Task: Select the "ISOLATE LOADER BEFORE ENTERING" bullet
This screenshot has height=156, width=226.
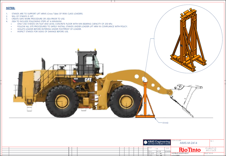Action: (49, 29)
